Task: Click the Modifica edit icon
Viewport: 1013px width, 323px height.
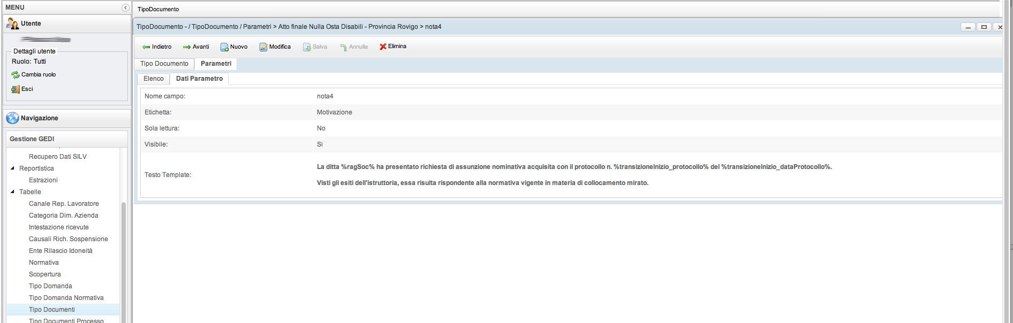Action: point(263,47)
